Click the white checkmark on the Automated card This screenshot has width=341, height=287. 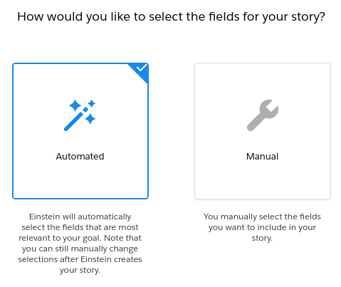pyautogui.click(x=142, y=68)
